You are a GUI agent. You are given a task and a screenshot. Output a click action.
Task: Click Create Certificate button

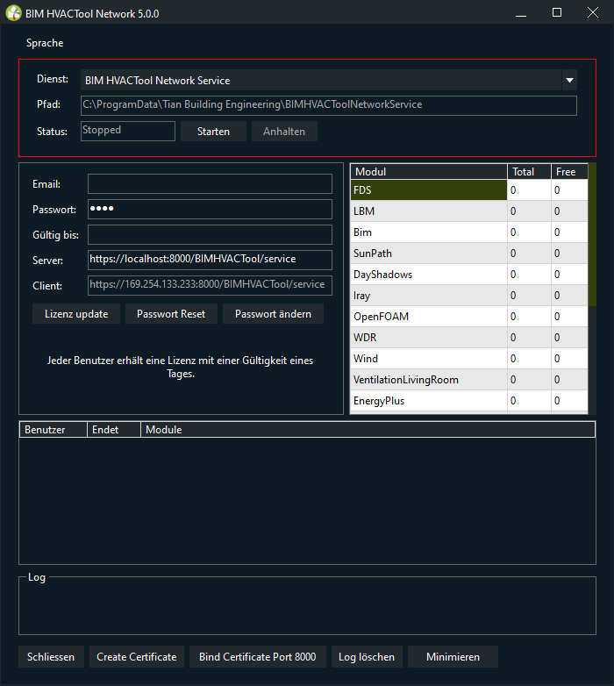pyautogui.click(x=137, y=657)
